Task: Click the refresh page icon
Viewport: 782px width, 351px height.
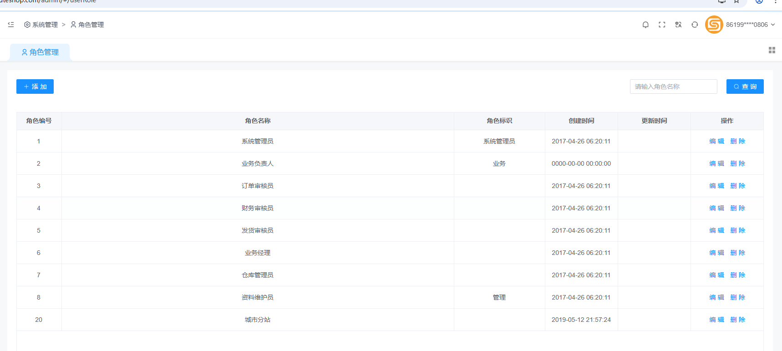Action: (695, 25)
